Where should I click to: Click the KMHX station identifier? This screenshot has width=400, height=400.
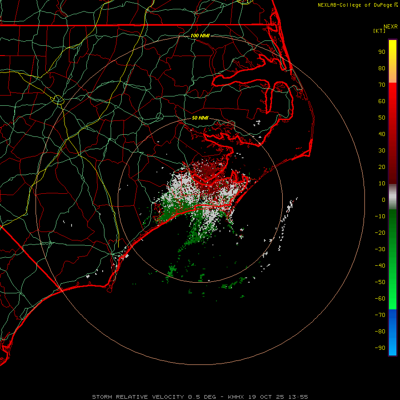[x=236, y=397]
